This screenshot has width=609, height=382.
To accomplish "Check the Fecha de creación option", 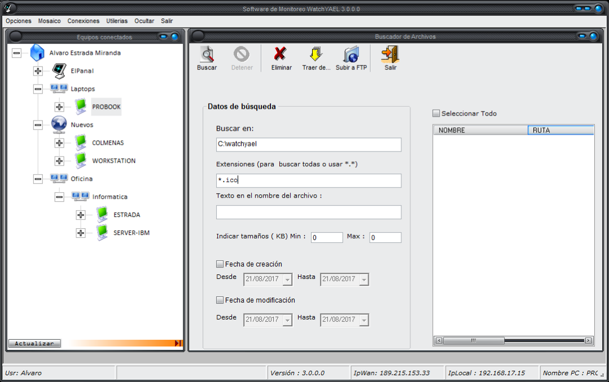I will (x=220, y=264).
